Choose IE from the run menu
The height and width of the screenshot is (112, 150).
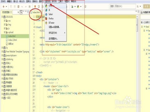(56, 10)
